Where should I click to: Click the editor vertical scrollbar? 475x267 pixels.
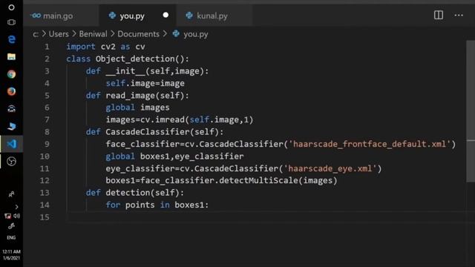pyautogui.click(x=471, y=111)
